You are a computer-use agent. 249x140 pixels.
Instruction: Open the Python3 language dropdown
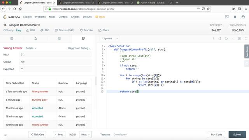click(110, 38)
